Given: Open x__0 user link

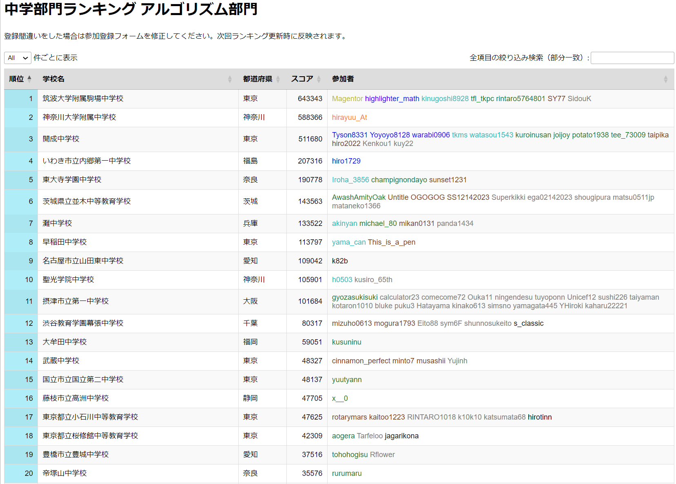Looking at the screenshot, I should point(340,398).
